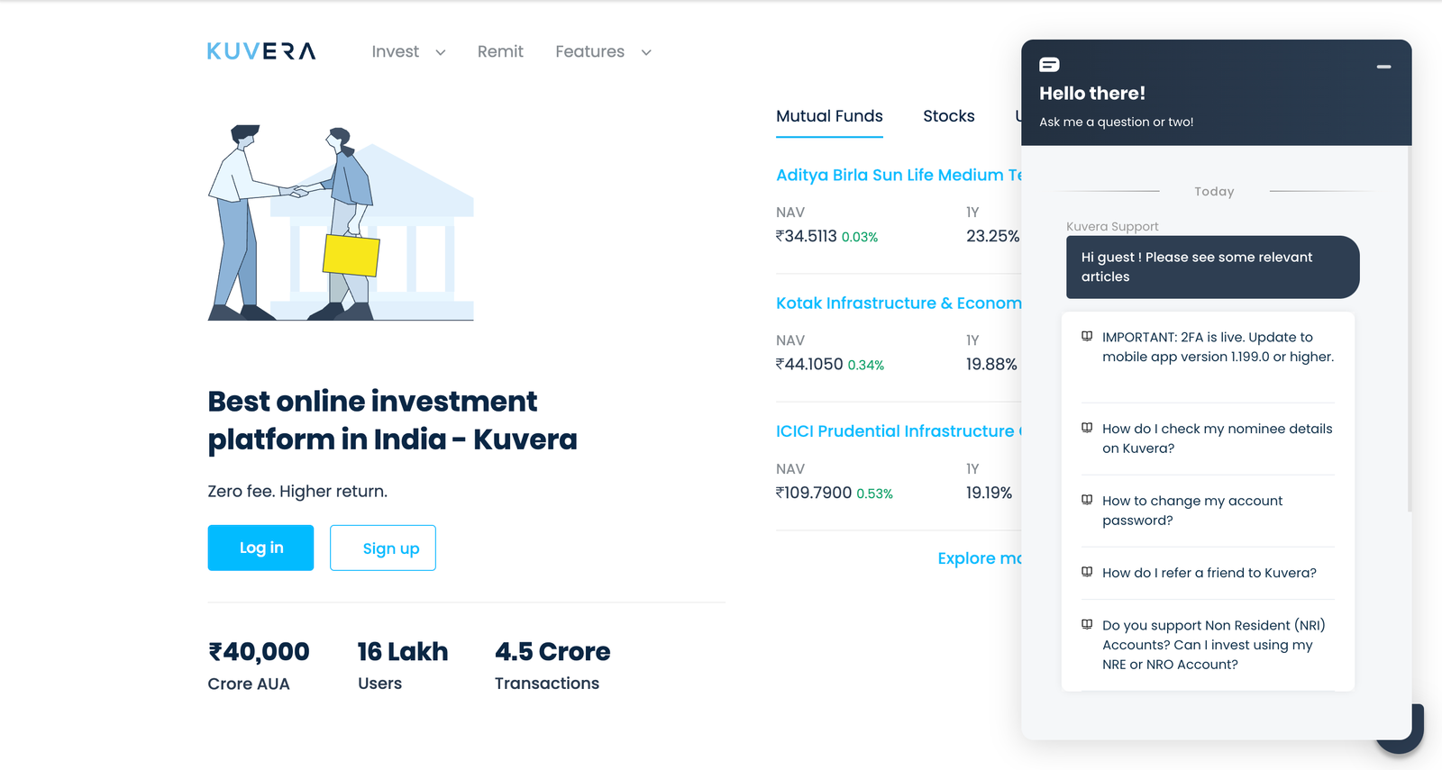Click the 0.53% NAV change value
Viewport: 1442px width, 770px height.
pyautogui.click(x=874, y=494)
